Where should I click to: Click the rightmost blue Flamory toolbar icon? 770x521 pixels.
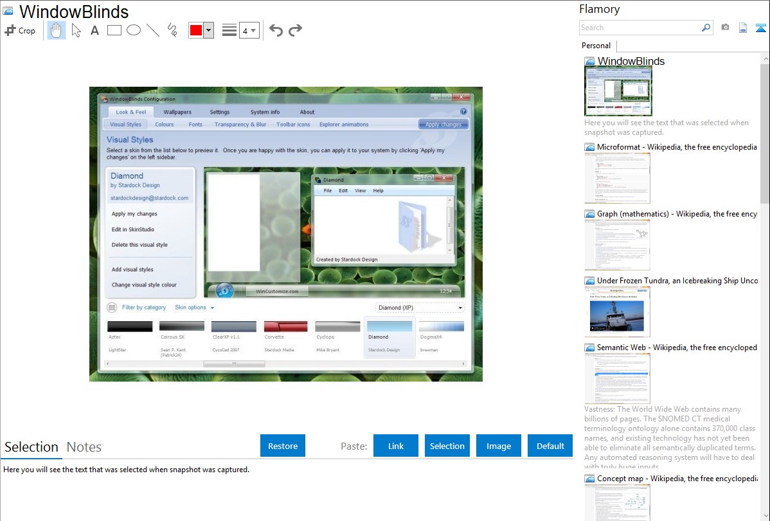coord(760,28)
